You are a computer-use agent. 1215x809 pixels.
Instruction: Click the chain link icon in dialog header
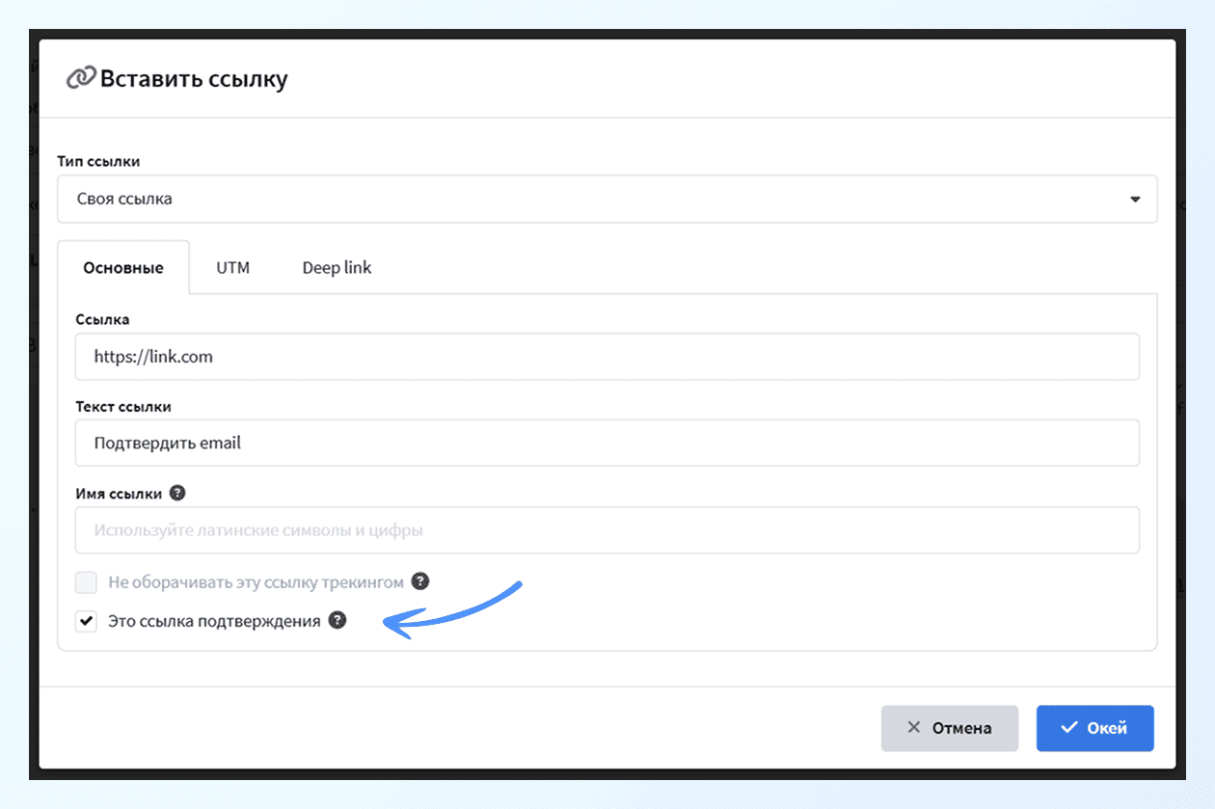pyautogui.click(x=80, y=79)
